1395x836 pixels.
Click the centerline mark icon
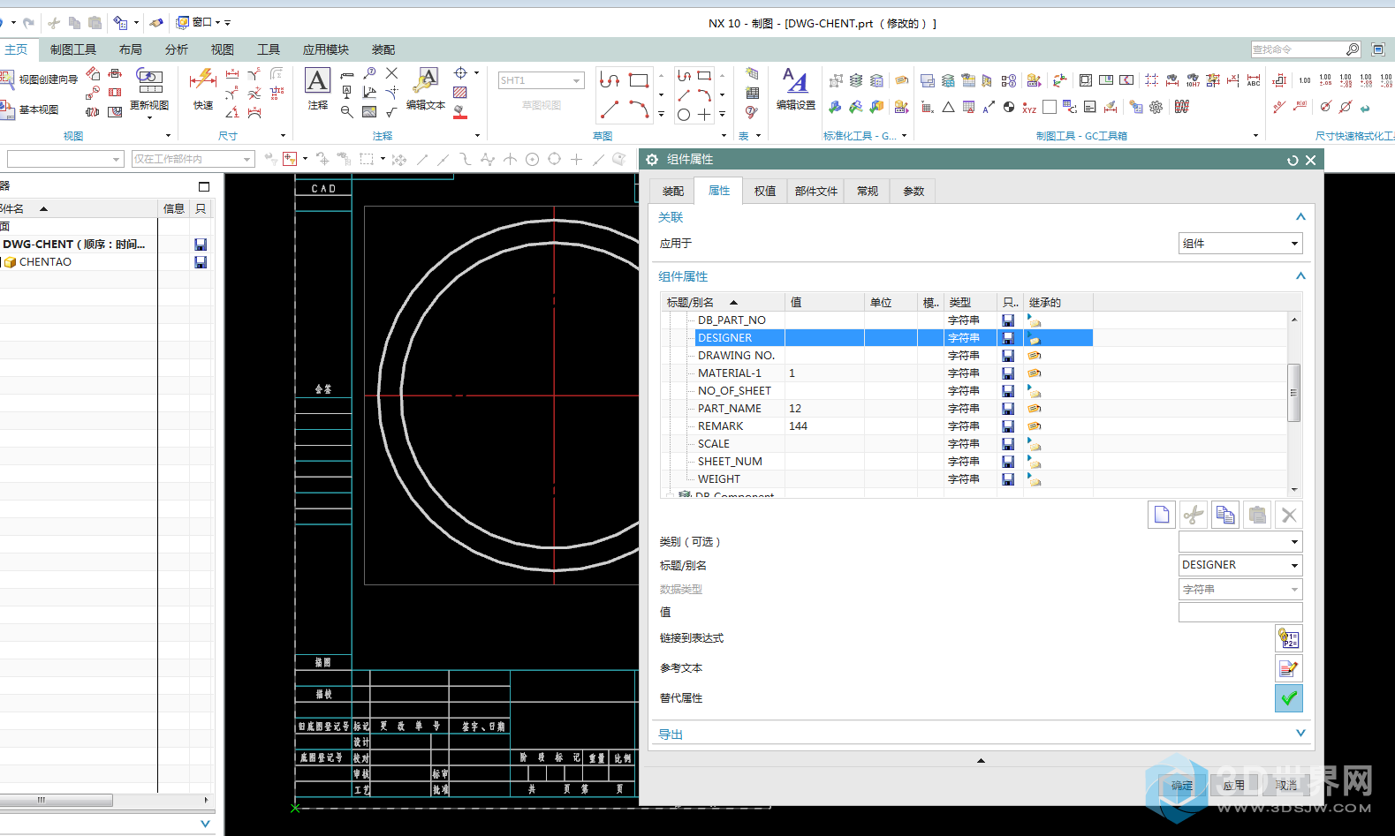(460, 73)
